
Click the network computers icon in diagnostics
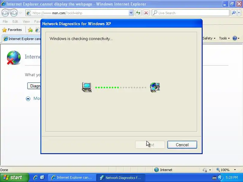(x=155, y=87)
